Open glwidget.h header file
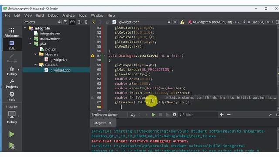The width and height of the screenshot is (279, 157). (58, 60)
